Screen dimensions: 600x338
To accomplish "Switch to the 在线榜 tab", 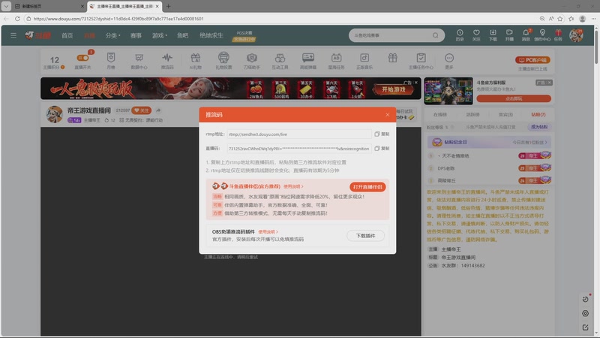I will click(x=440, y=115).
